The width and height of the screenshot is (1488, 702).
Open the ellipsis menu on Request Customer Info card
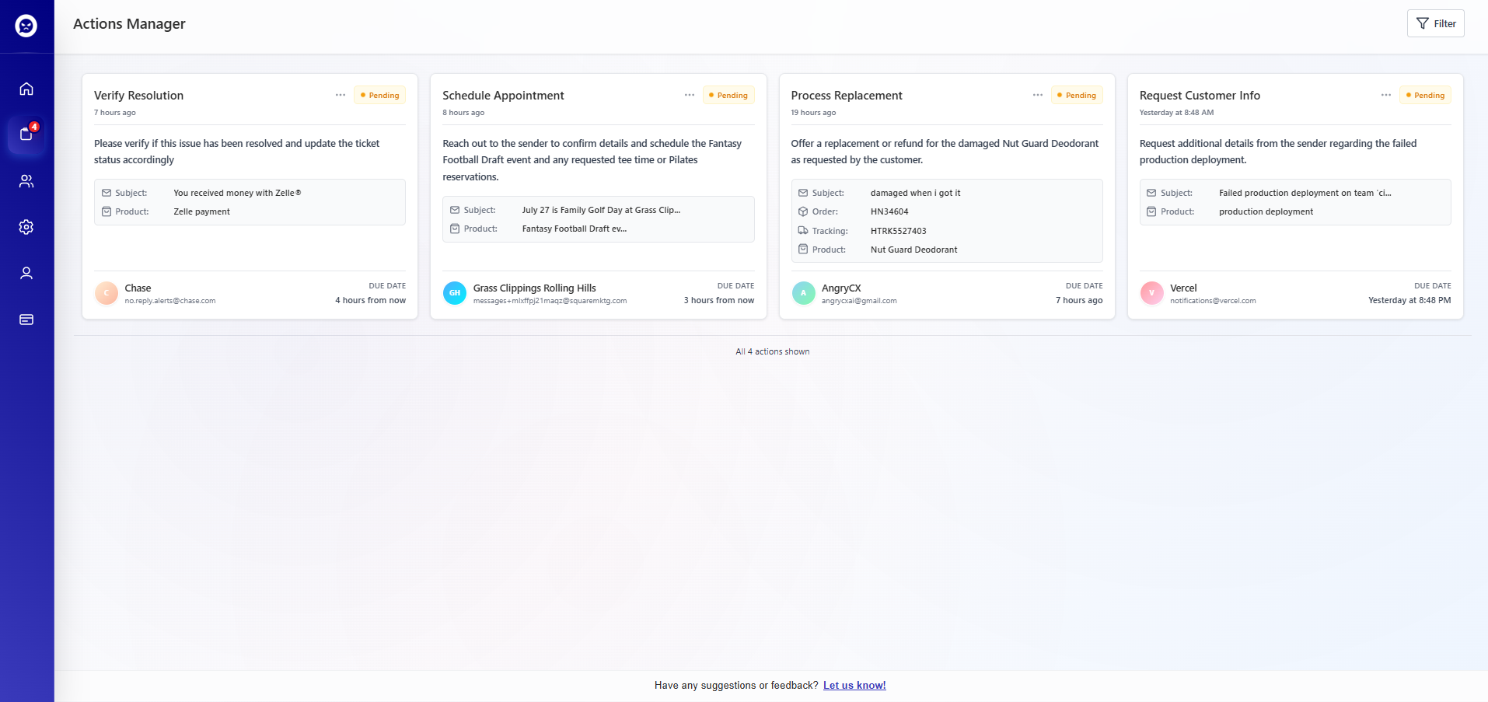(x=1385, y=94)
